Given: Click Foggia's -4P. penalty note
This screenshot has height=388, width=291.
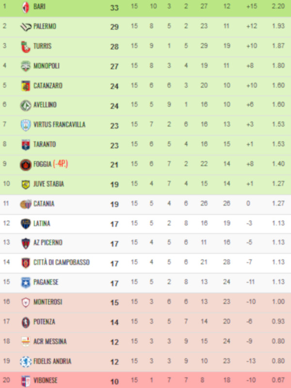Looking at the screenshot, I should 61,164.
